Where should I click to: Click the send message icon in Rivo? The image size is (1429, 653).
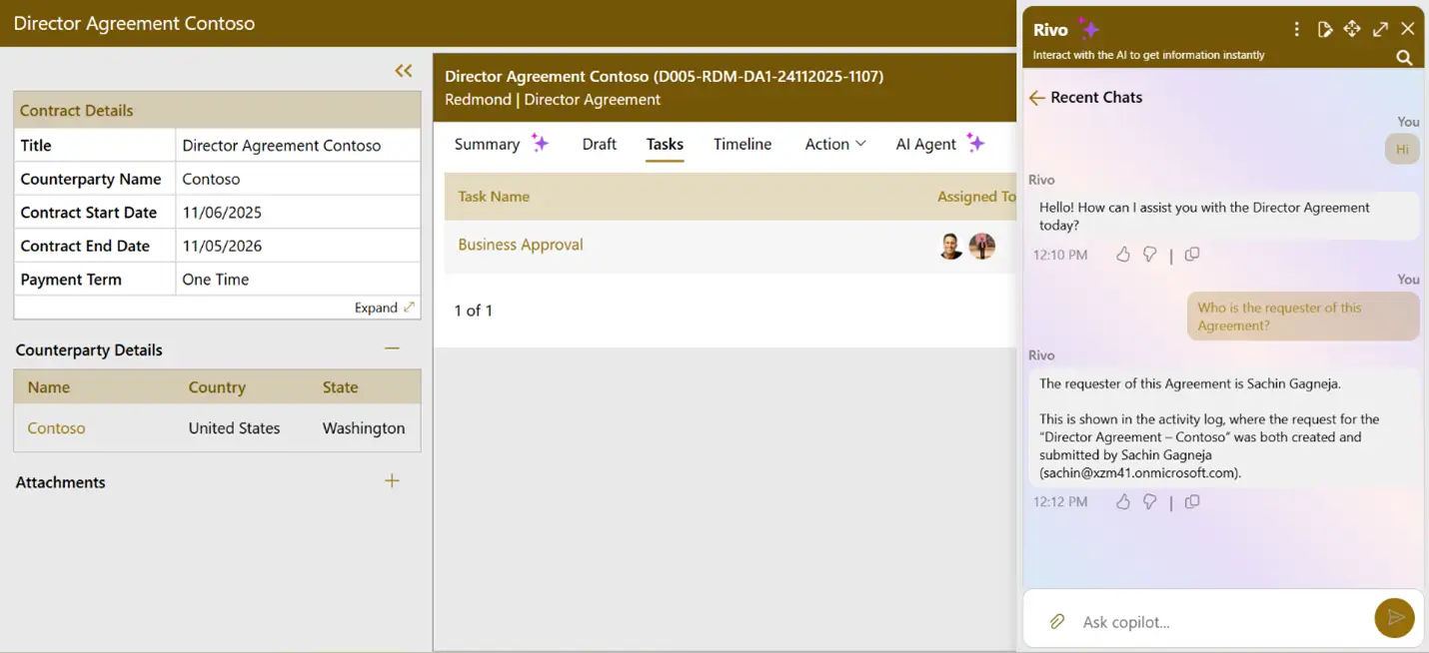point(1395,618)
